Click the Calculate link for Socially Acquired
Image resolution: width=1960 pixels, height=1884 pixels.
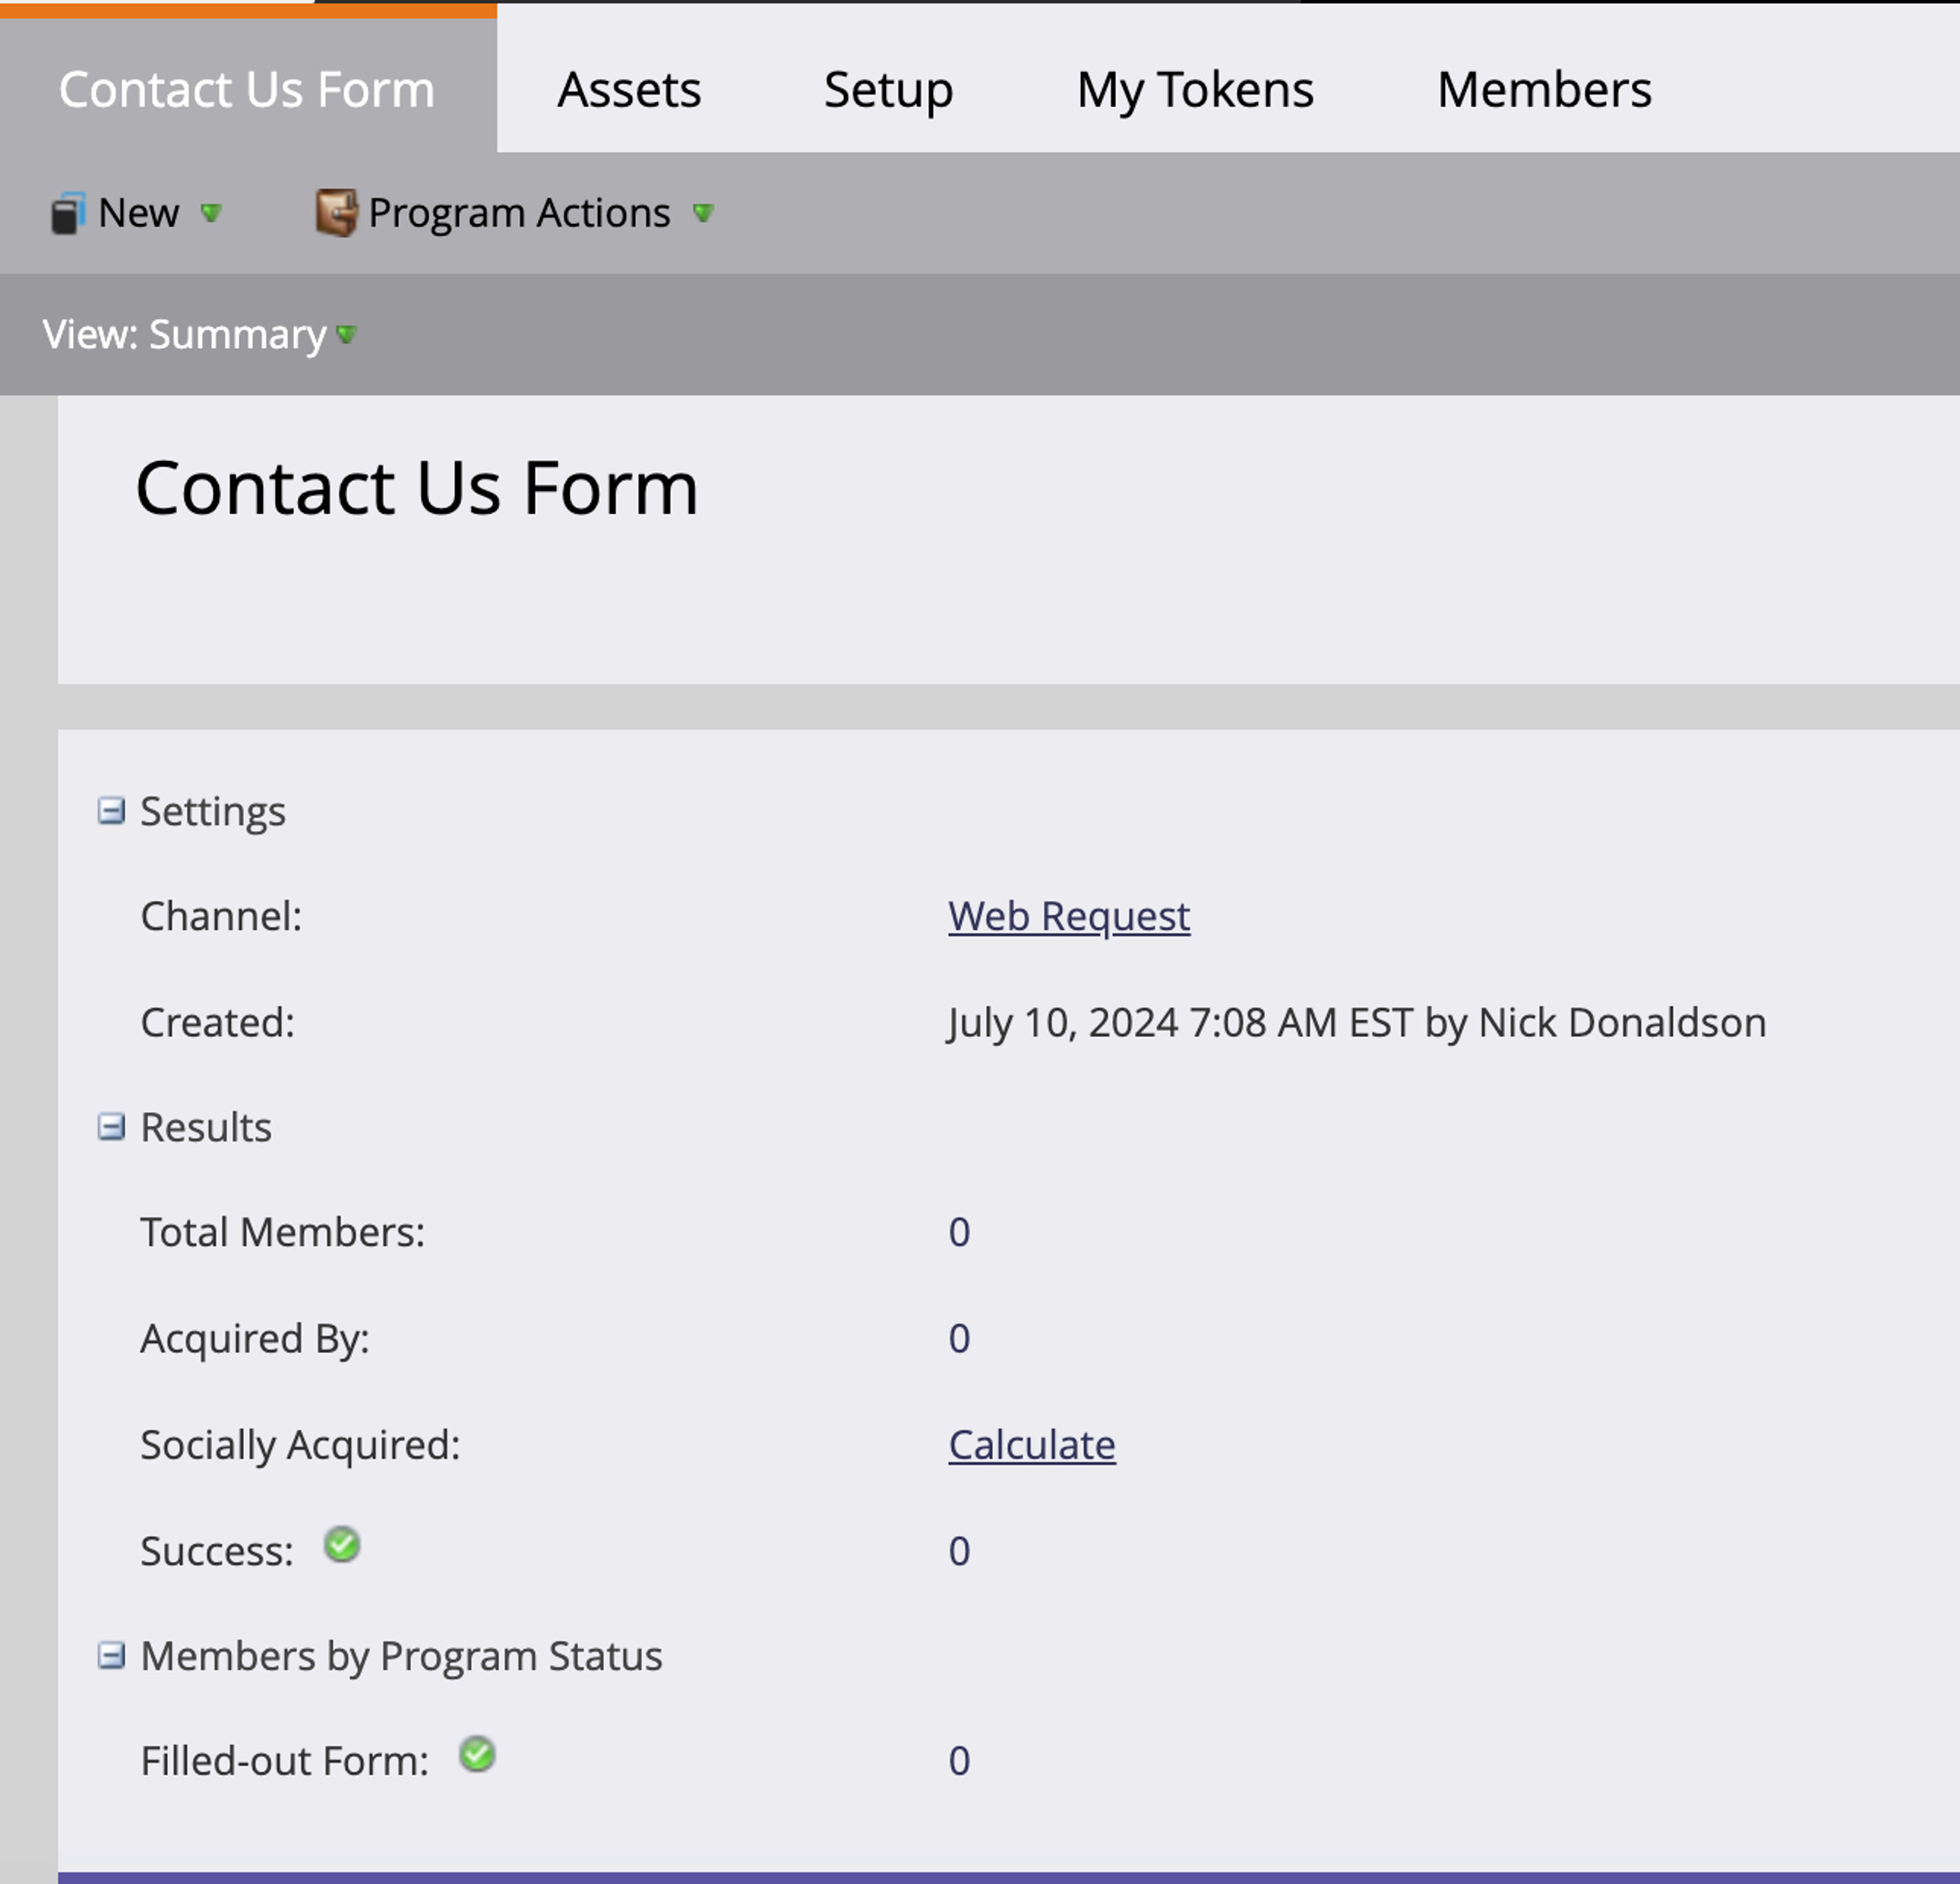[x=1032, y=1445]
